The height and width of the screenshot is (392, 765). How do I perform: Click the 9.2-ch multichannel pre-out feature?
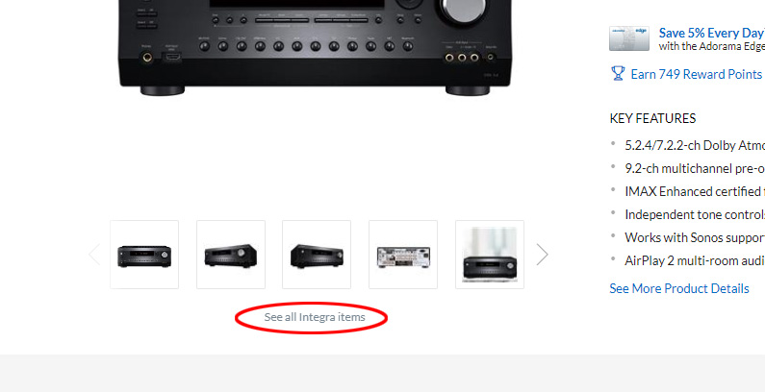pos(695,168)
